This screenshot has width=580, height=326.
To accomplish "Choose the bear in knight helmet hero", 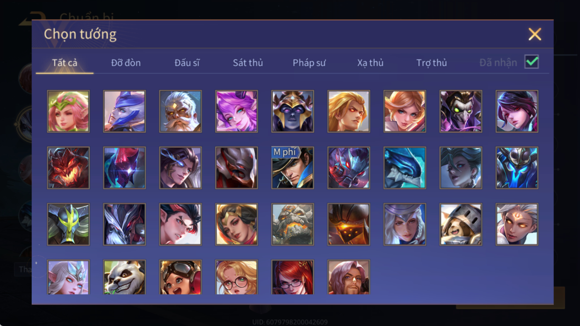I will coord(461,225).
